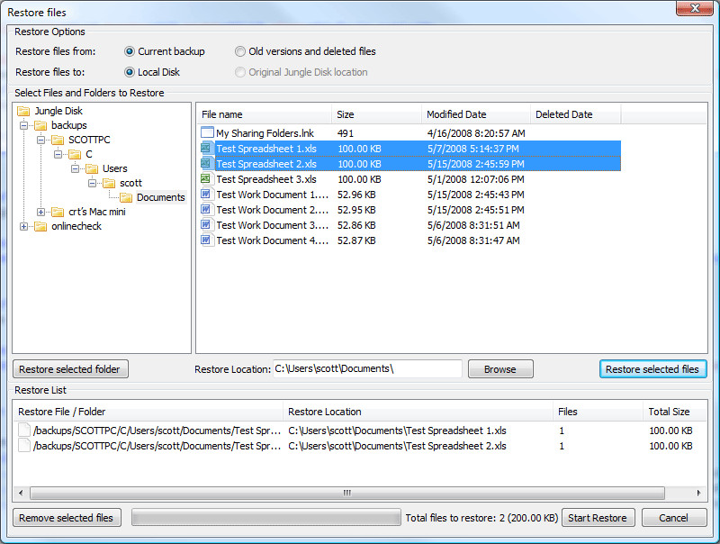Click Word icon of Test Work Document 2
This screenshot has width=720, height=544.
[207, 210]
